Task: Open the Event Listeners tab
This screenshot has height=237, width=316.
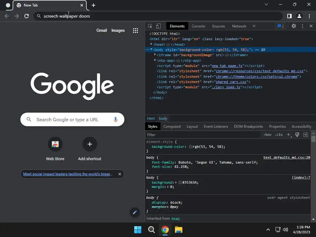Action: 216,127
